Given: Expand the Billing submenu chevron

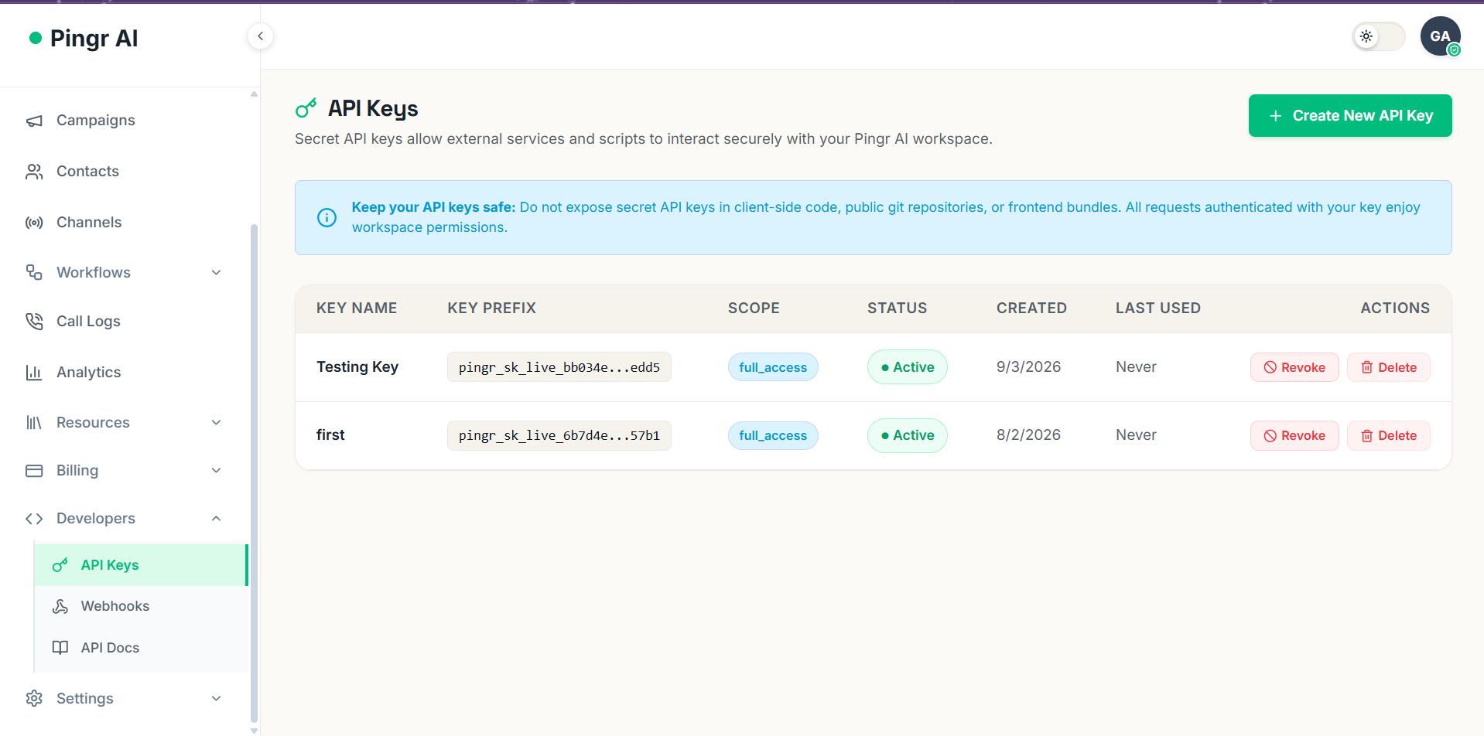Looking at the screenshot, I should tap(217, 470).
